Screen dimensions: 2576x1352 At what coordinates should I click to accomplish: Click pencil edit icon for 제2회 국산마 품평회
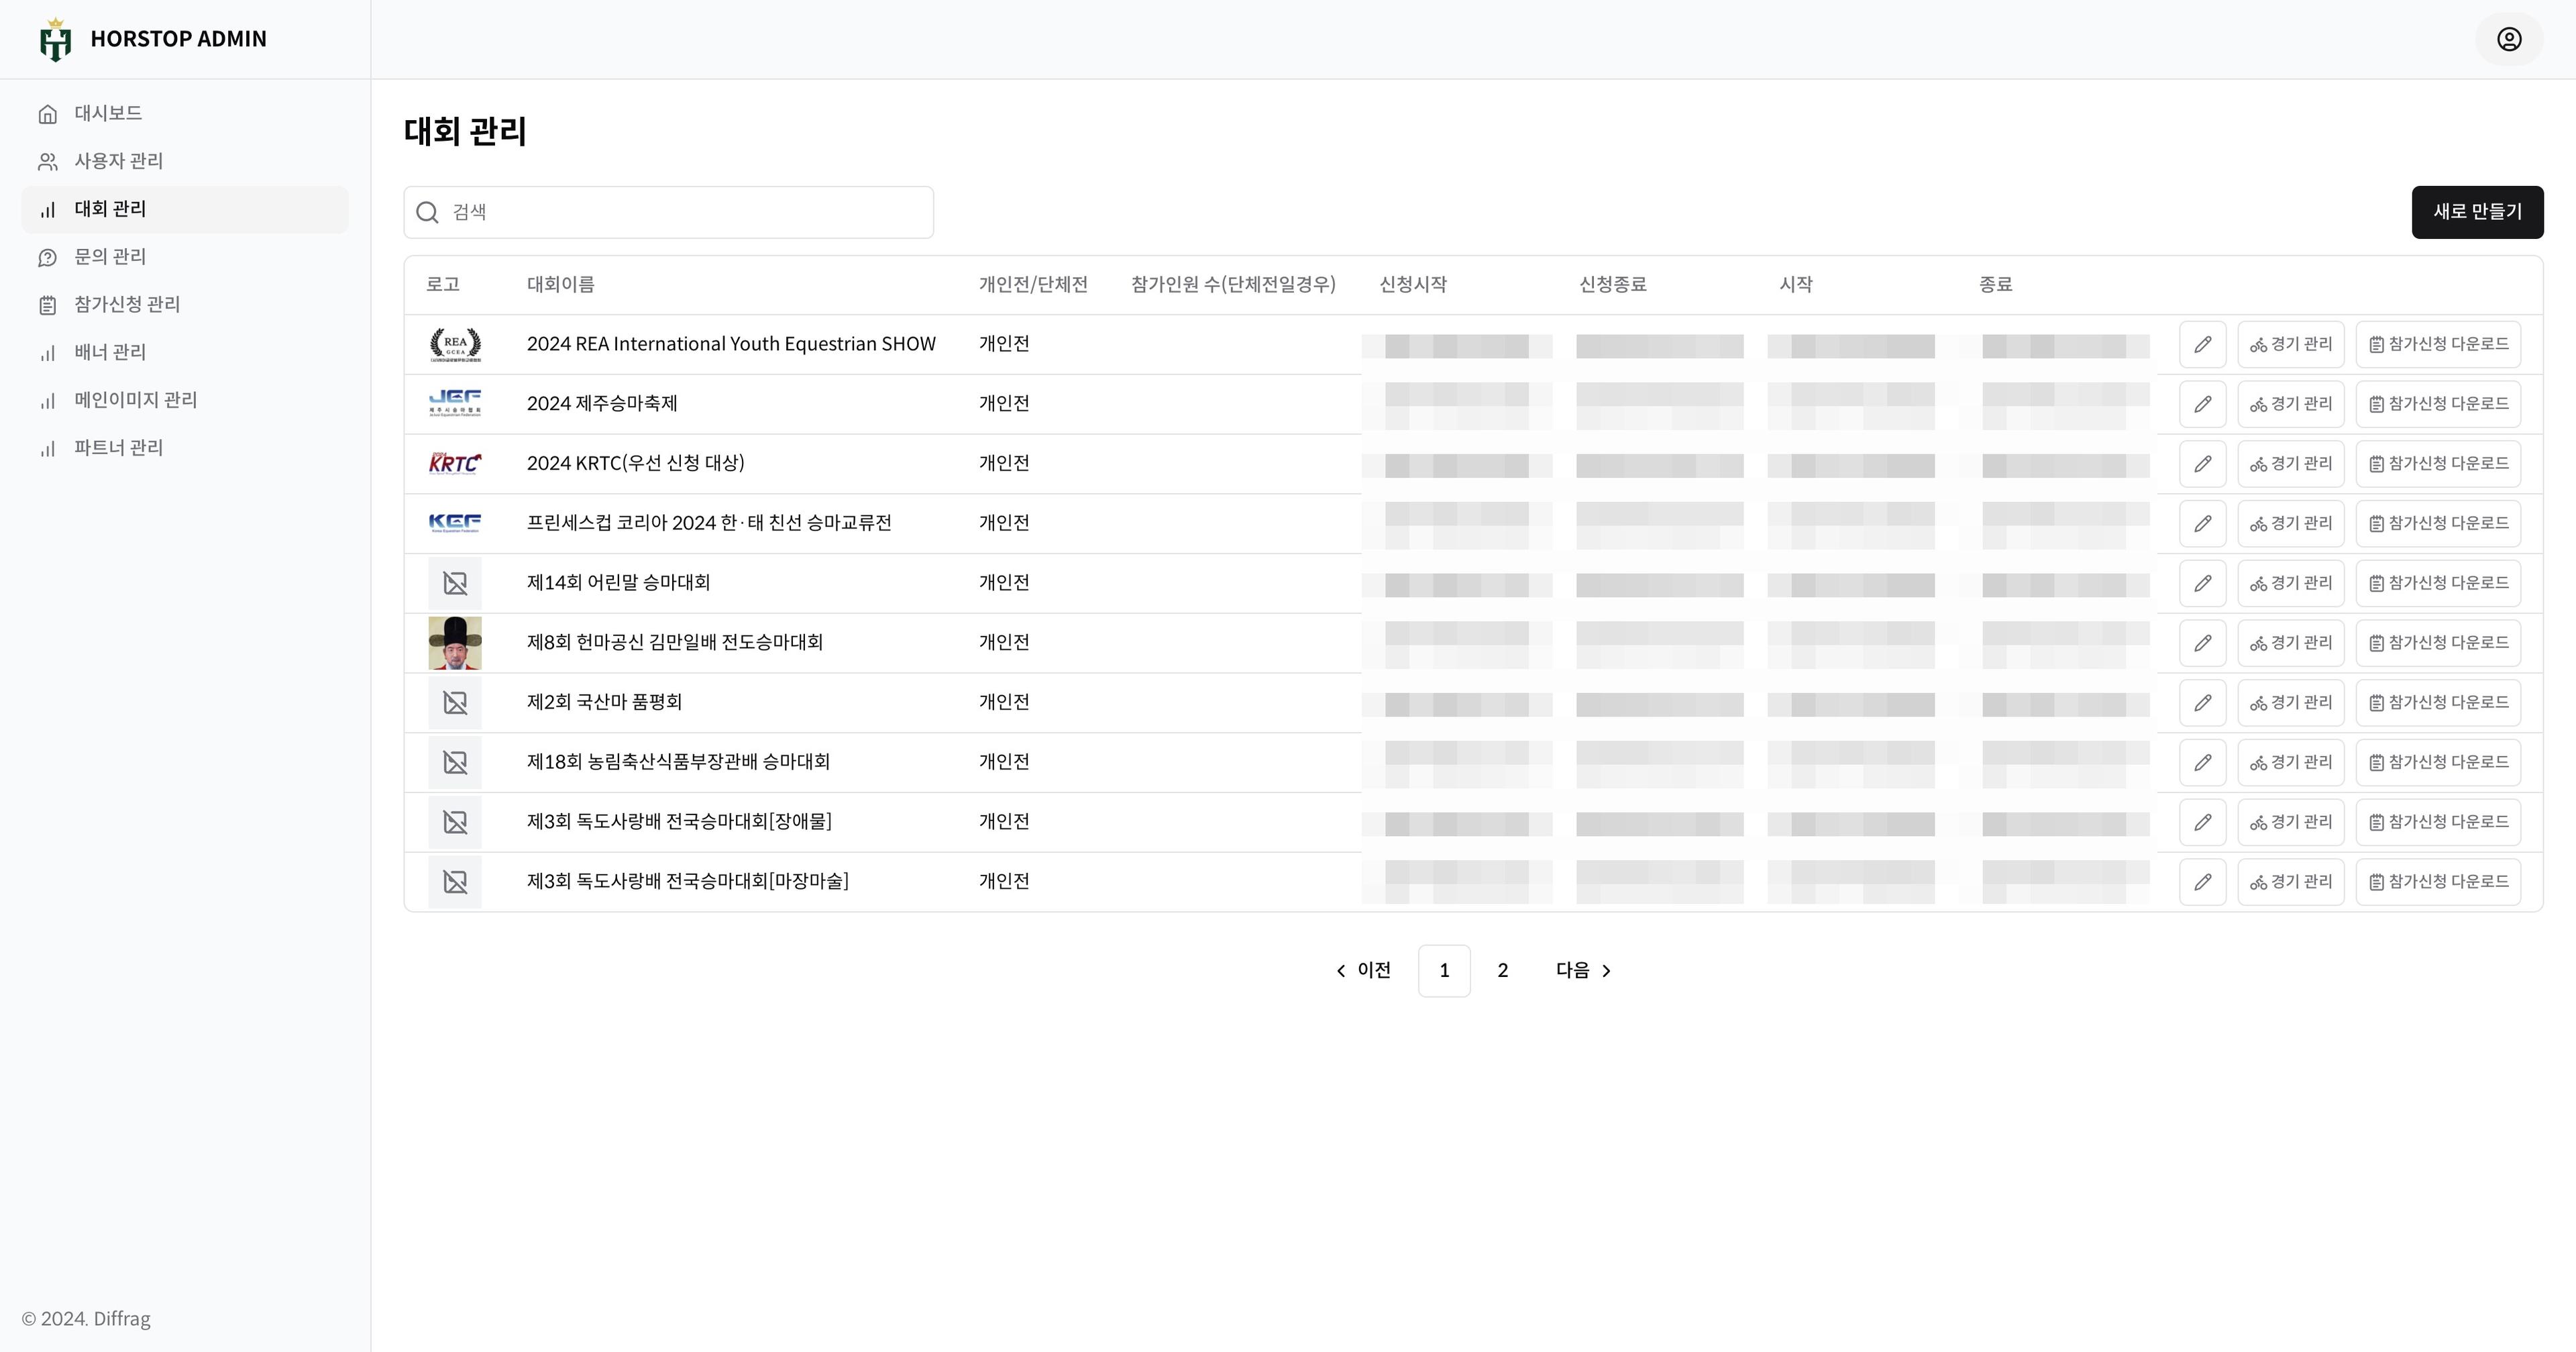2202,703
